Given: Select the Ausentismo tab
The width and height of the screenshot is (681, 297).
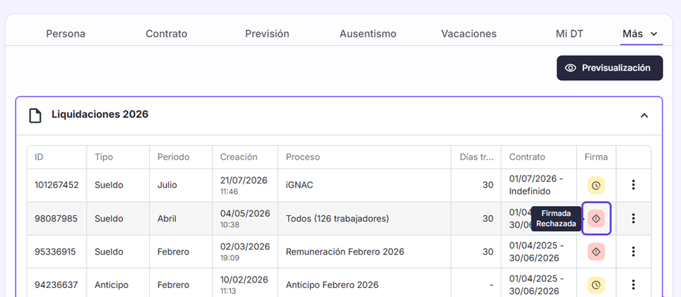Looking at the screenshot, I should pyautogui.click(x=368, y=34).
